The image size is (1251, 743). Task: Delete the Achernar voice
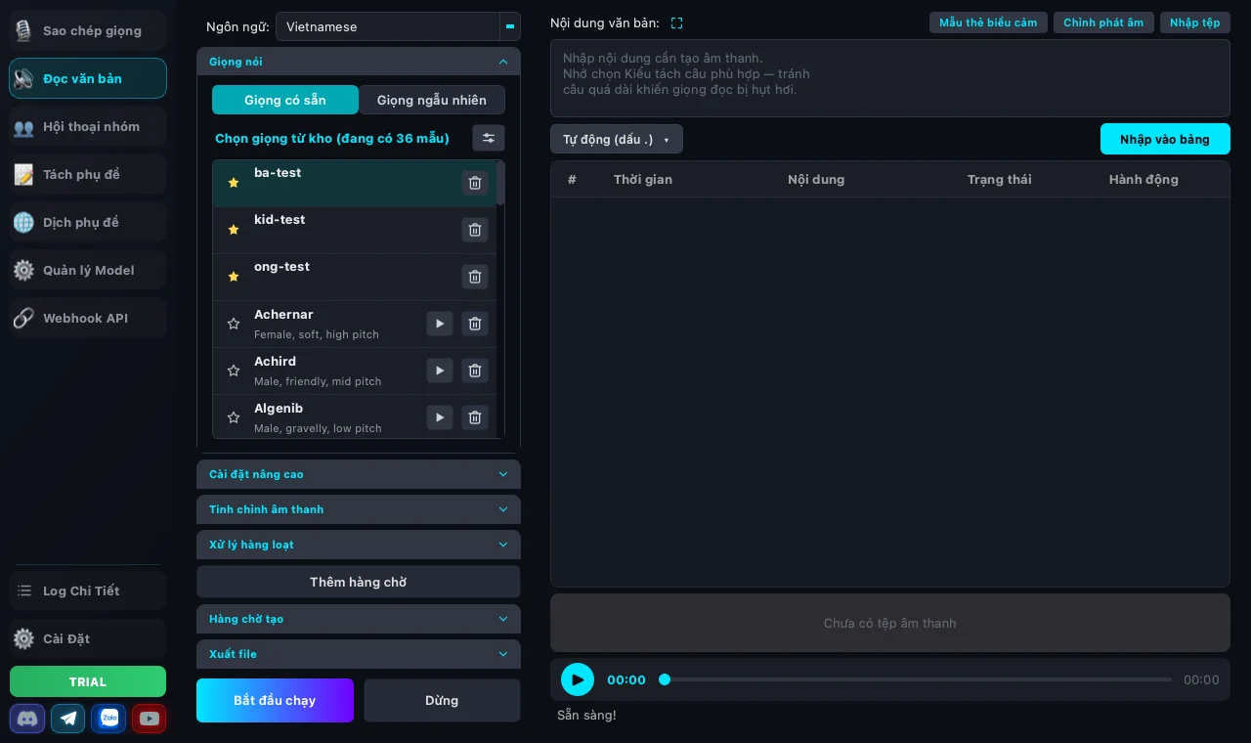[475, 324]
